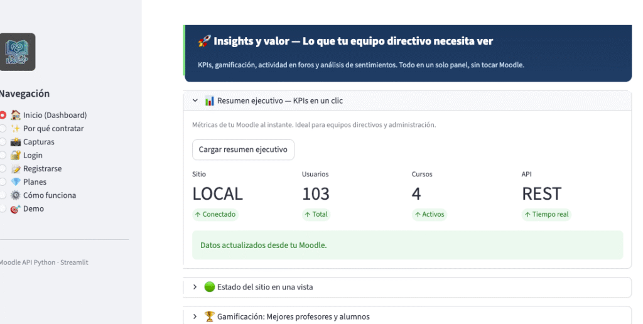
Task: Select the Inicio (Dashboard) radio button
Action: [x=3, y=116]
